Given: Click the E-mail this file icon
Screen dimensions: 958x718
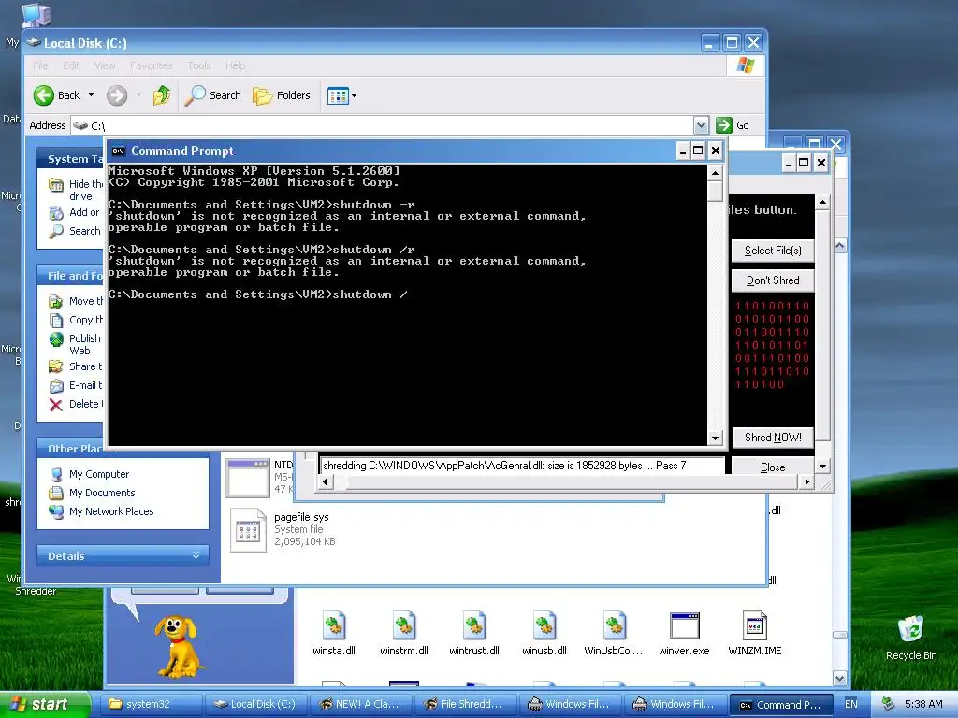Looking at the screenshot, I should [x=56, y=385].
